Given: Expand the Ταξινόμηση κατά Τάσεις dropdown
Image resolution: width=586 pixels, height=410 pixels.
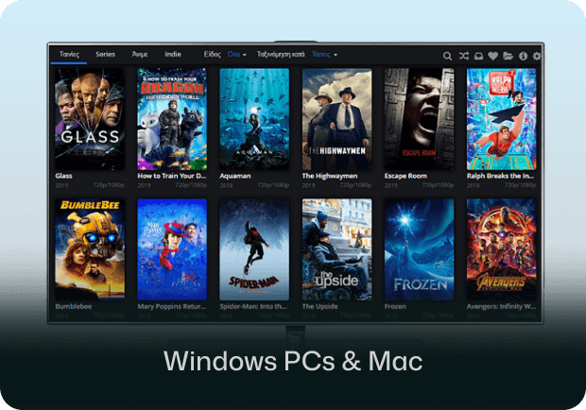Looking at the screenshot, I should [324, 55].
